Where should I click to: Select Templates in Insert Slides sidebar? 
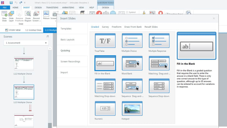pos(72,28)
